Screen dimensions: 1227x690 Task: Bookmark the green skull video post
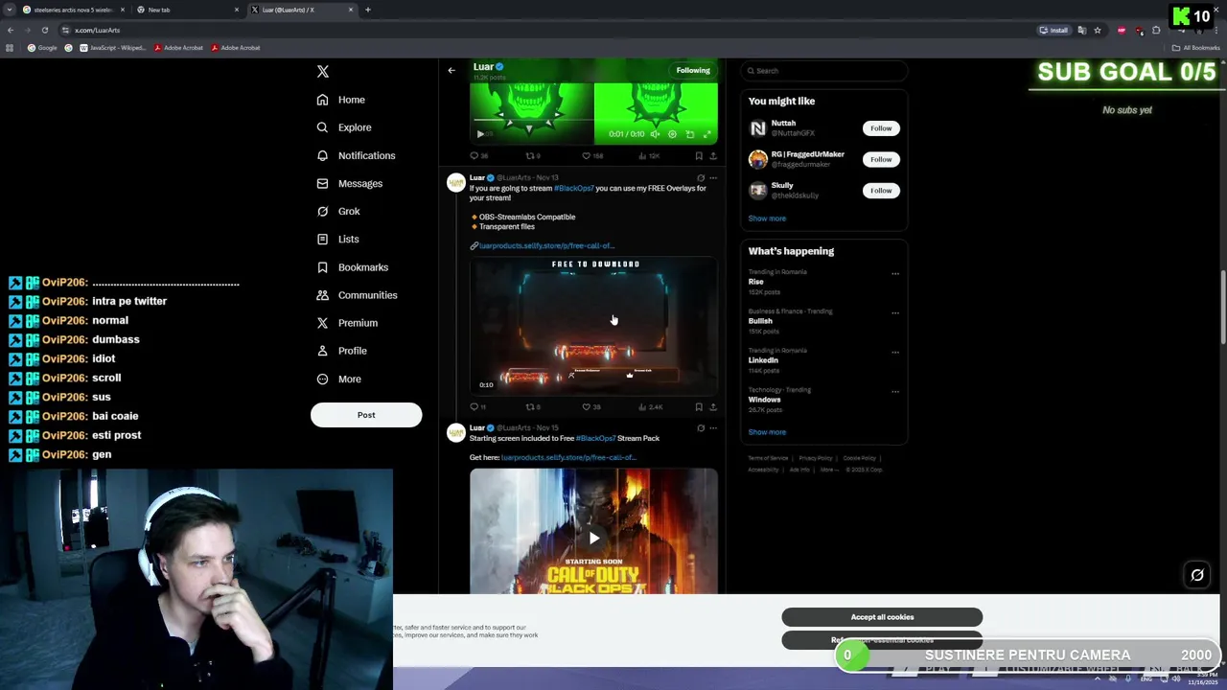[x=699, y=155]
